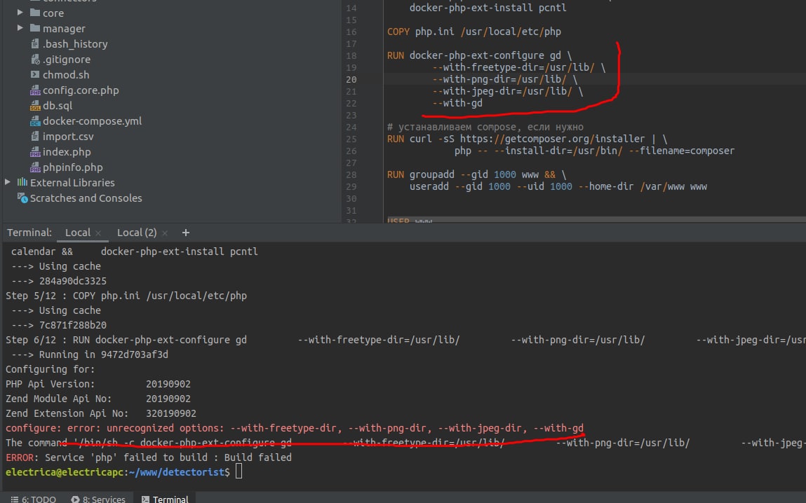
Task: Click "PHP Api Version" terminal output line
Action: [98, 384]
